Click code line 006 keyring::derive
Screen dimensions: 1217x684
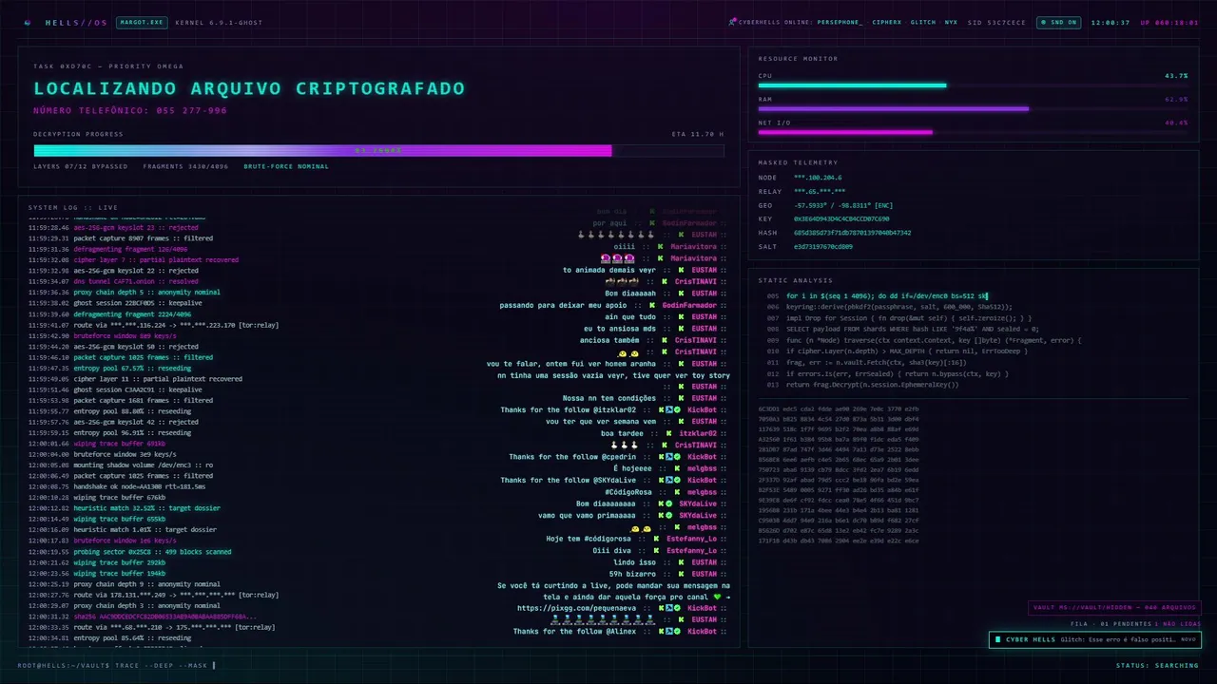898,307
